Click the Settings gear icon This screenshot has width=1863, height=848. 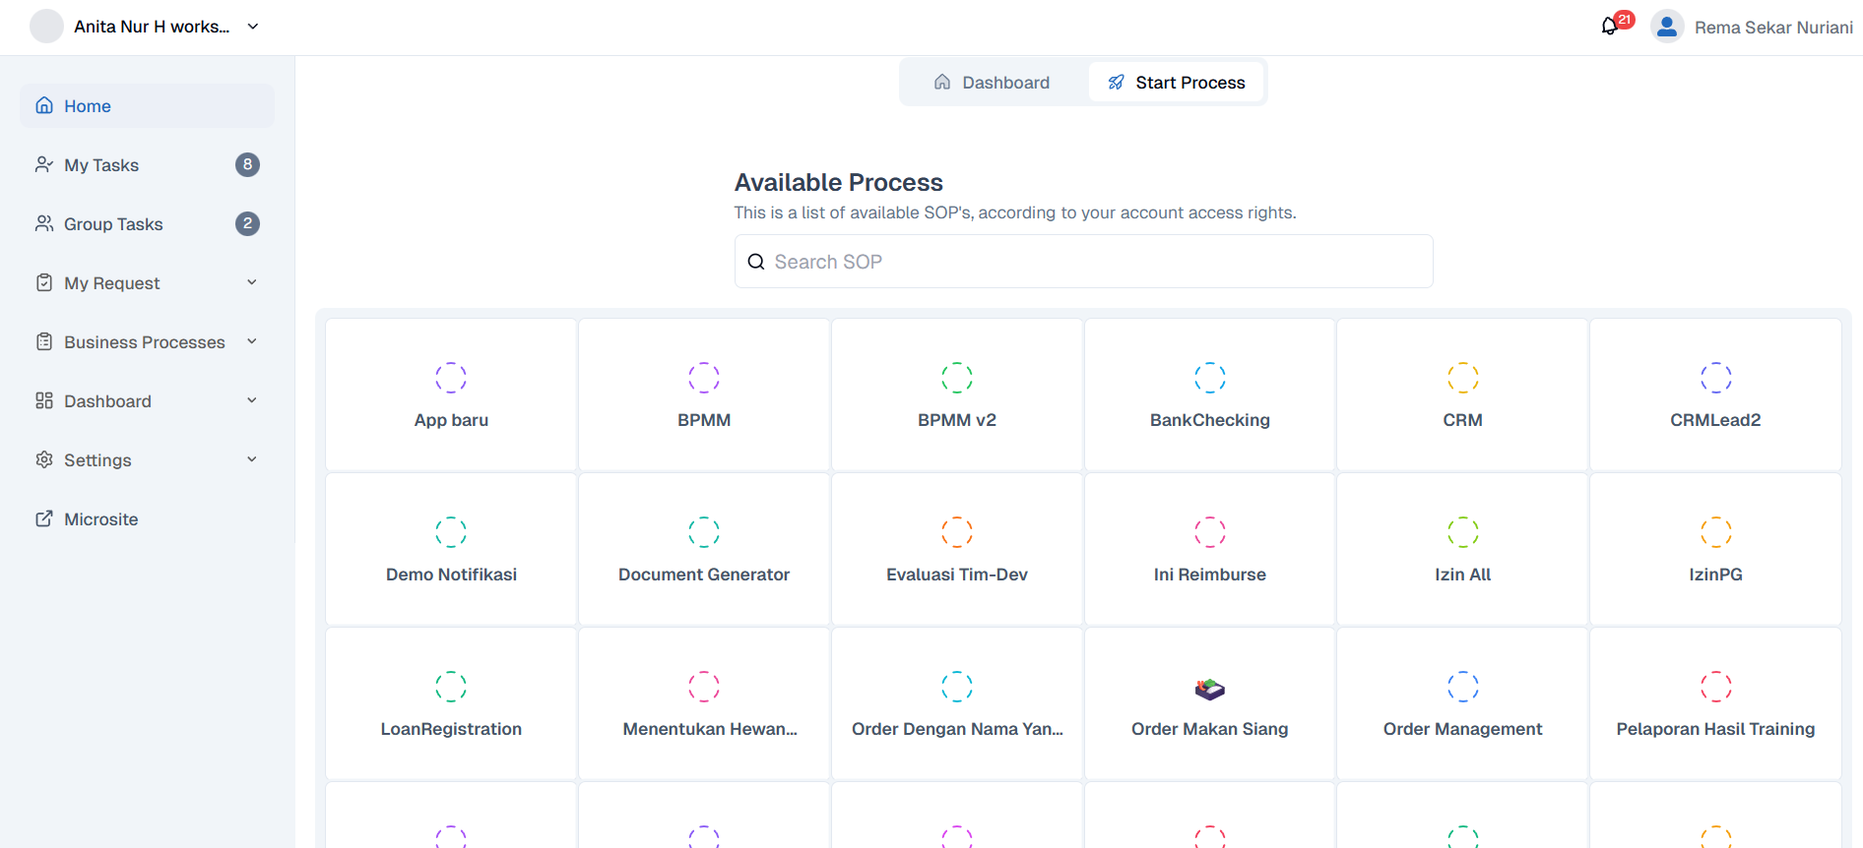[x=44, y=459]
